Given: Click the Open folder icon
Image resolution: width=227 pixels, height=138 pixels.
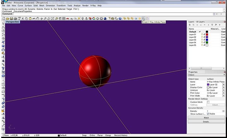Looking at the screenshot, I should [x=8, y=19].
